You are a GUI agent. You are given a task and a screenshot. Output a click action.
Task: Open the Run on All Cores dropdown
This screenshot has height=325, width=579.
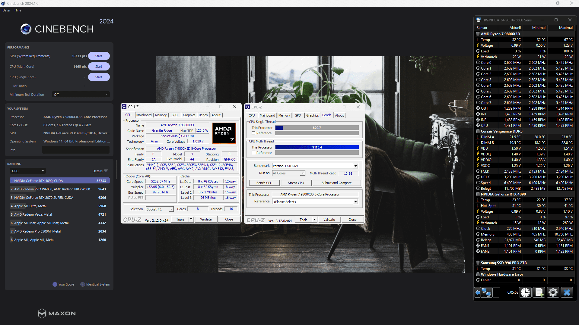coord(288,173)
